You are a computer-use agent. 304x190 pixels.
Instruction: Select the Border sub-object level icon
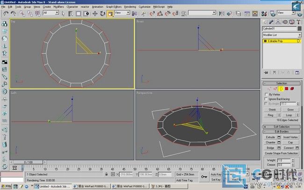click(281, 89)
